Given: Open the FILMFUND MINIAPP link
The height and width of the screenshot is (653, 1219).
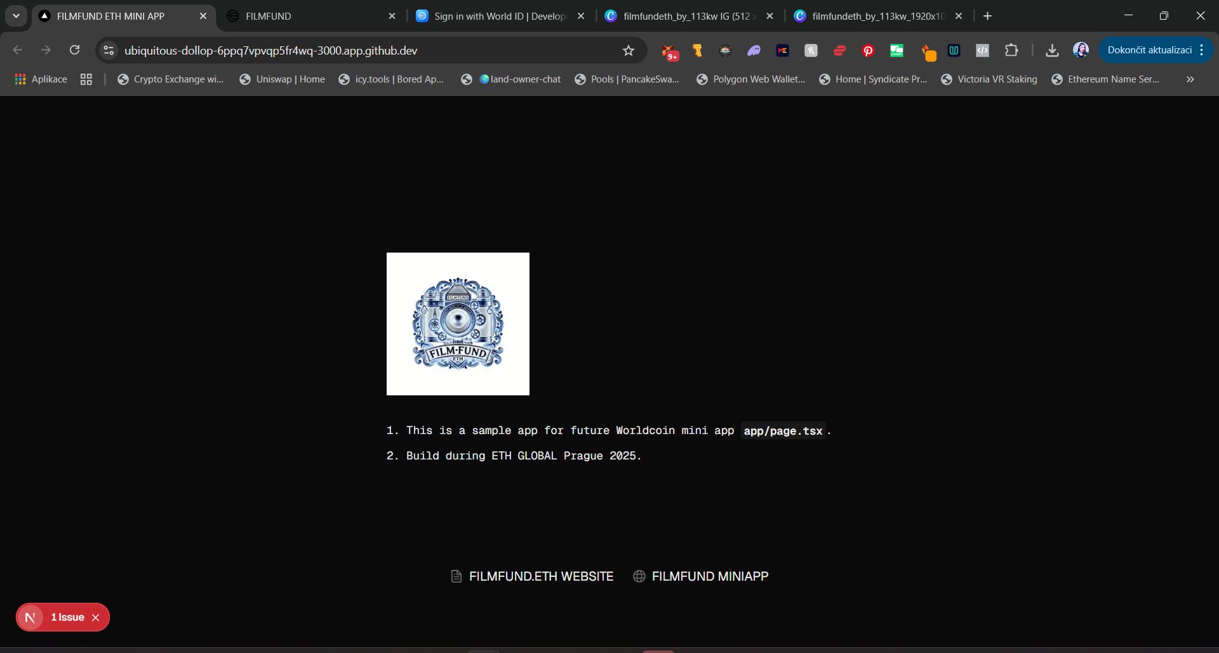Looking at the screenshot, I should point(701,576).
